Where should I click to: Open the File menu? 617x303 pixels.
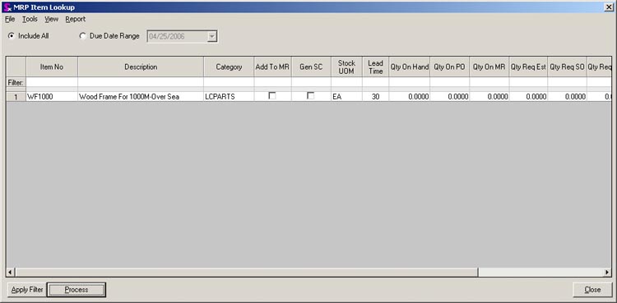pos(10,19)
